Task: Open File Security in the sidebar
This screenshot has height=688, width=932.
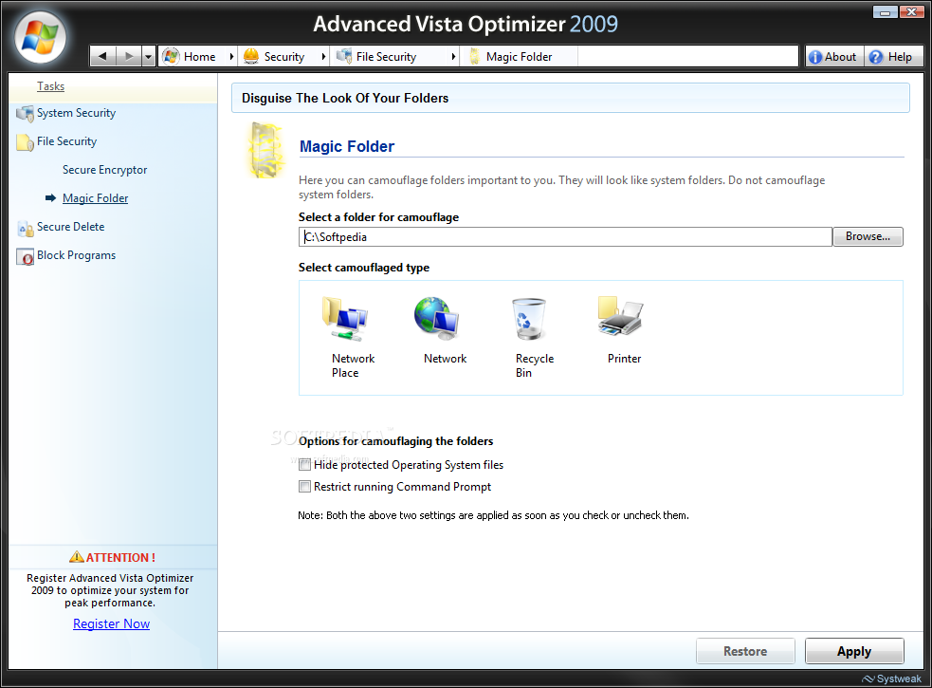Action: (66, 141)
